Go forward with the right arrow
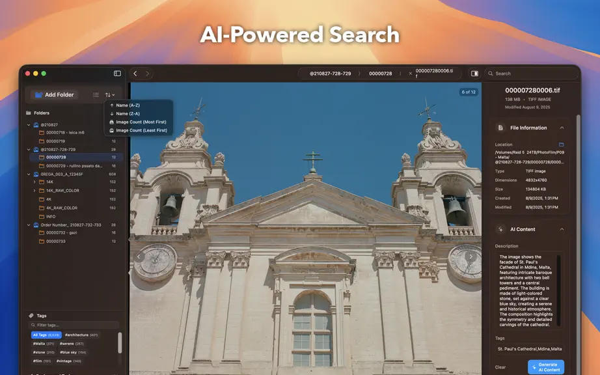 147,74
